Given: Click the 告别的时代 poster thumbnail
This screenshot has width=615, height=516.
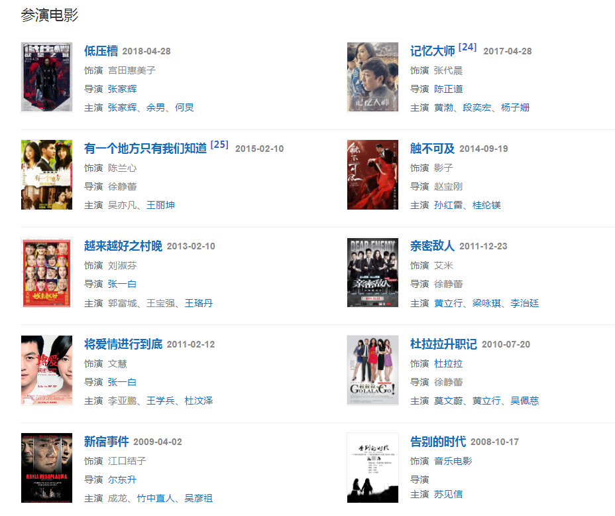Looking at the screenshot, I should click(372, 468).
